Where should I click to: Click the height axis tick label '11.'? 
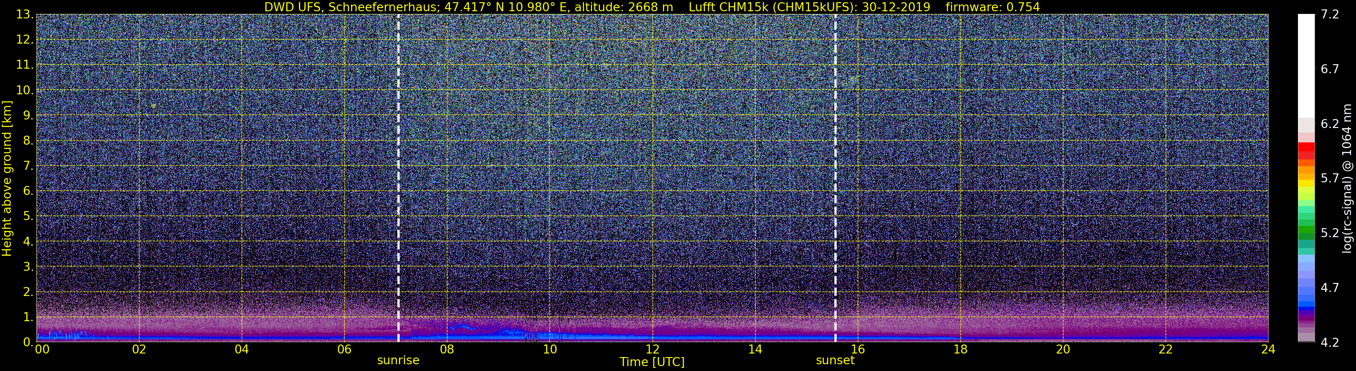coord(25,65)
